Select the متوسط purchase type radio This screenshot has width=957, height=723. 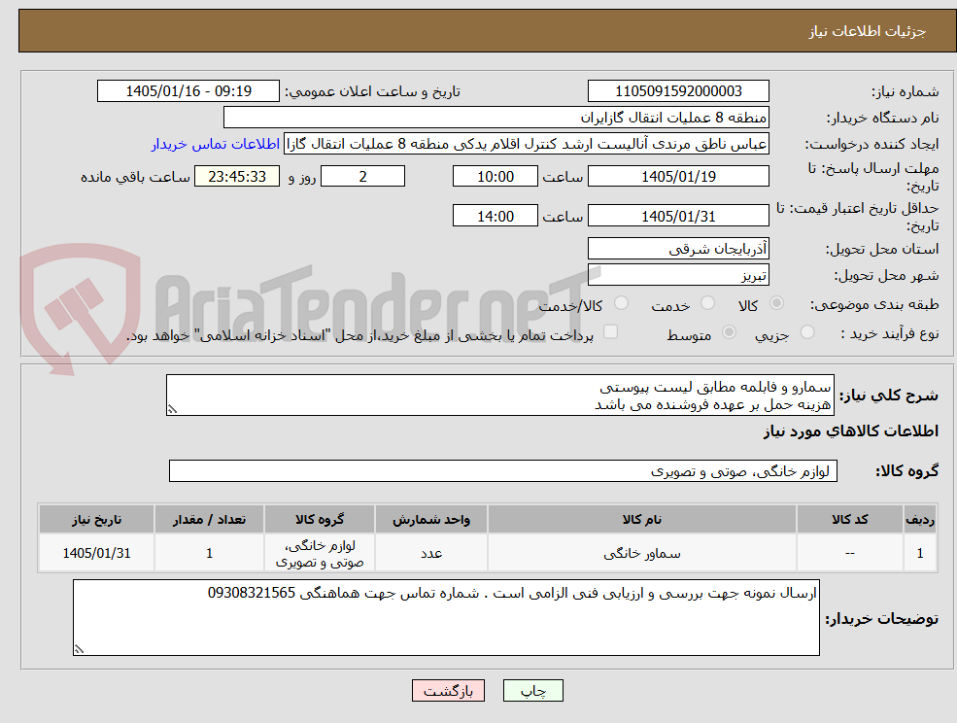729,332
